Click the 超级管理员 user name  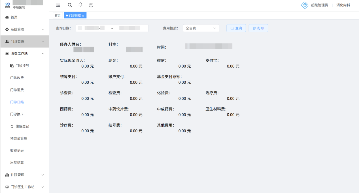point(319,5)
